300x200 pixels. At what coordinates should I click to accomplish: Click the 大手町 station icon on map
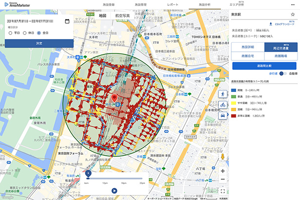click(77, 57)
